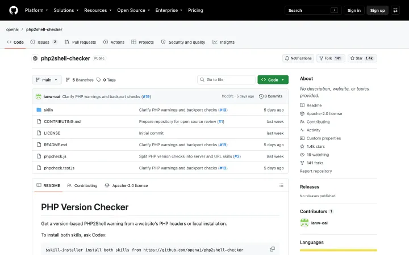Star the repository
Image resolution: width=409 pixels, height=255 pixels.
coord(362,58)
